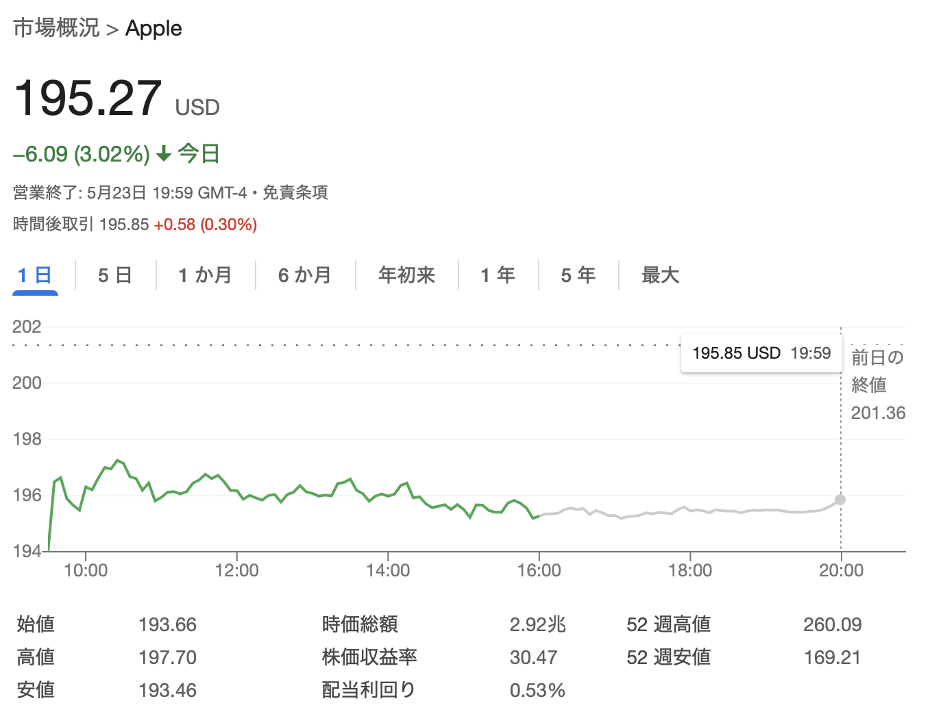The height and width of the screenshot is (727, 943).
Task: Click the green down arrow icon
Action: coord(164,154)
